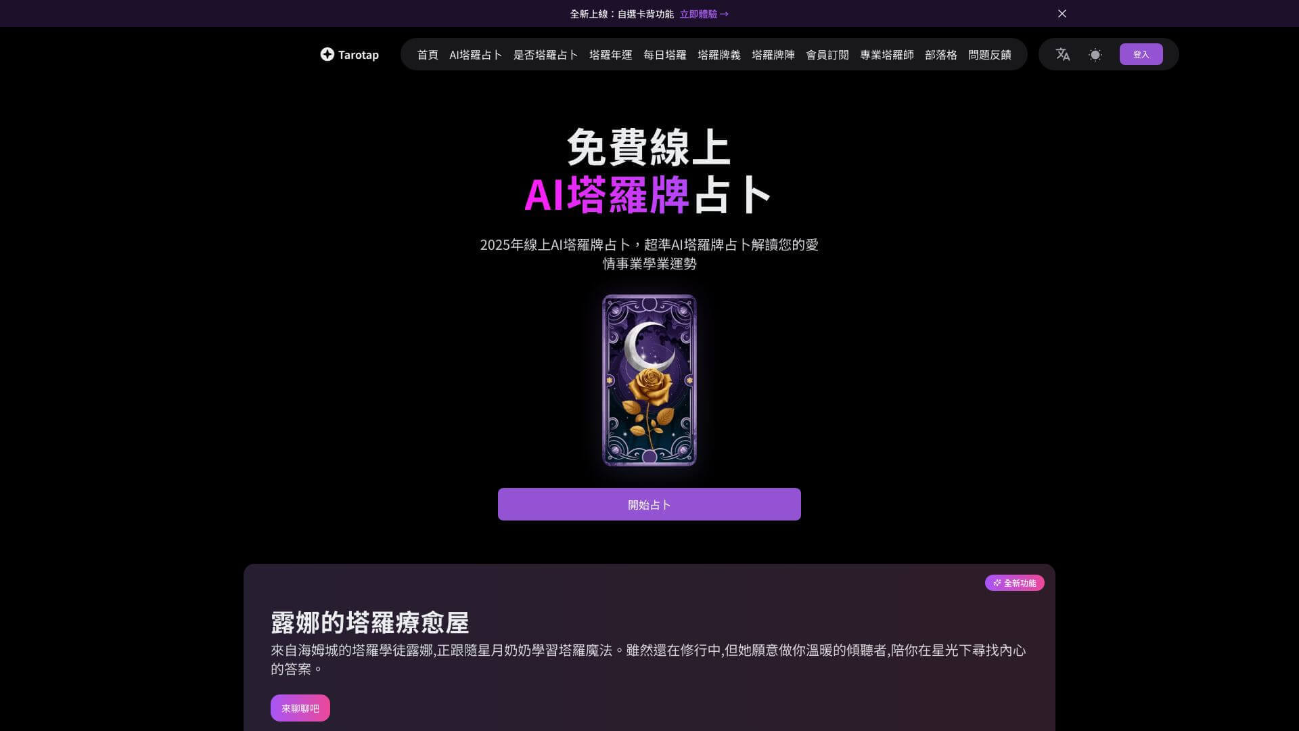The image size is (1299, 731).
Task: Go to 首頁 in the navigation bar
Action: [x=427, y=55]
